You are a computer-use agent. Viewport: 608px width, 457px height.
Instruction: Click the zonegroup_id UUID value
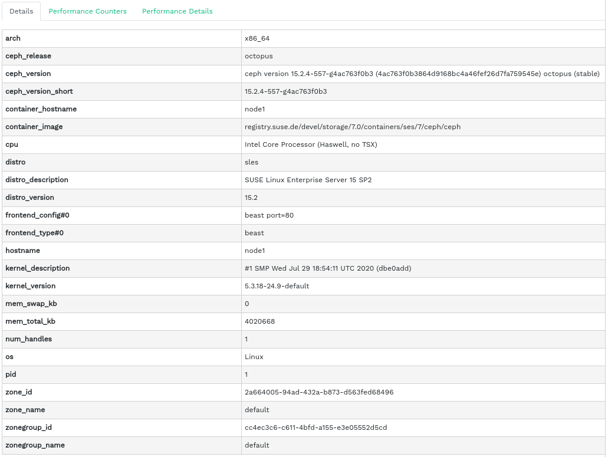tap(315, 428)
